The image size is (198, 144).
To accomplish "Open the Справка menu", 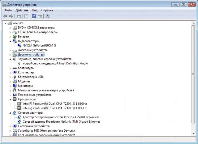I will [x=47, y=10].
